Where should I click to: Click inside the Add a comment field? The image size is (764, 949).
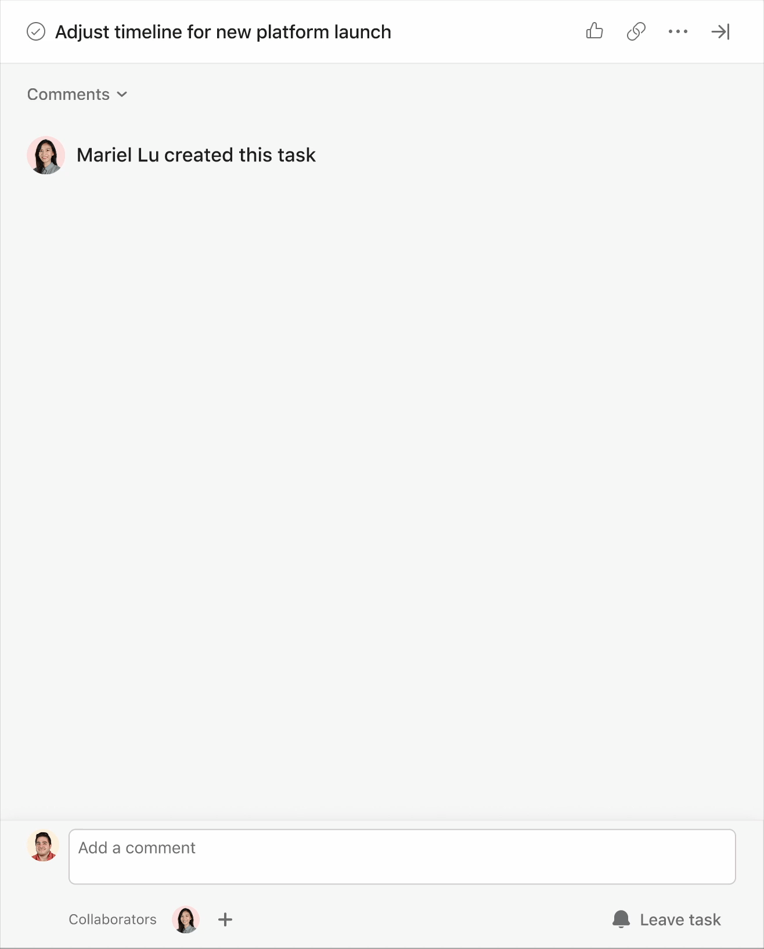[402, 857]
